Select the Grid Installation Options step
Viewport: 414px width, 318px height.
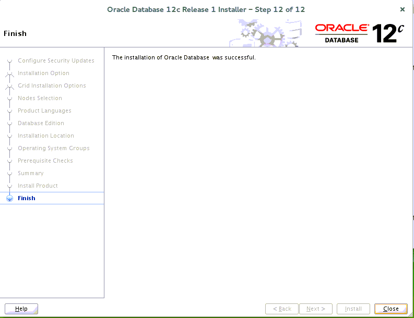pyautogui.click(x=52, y=85)
